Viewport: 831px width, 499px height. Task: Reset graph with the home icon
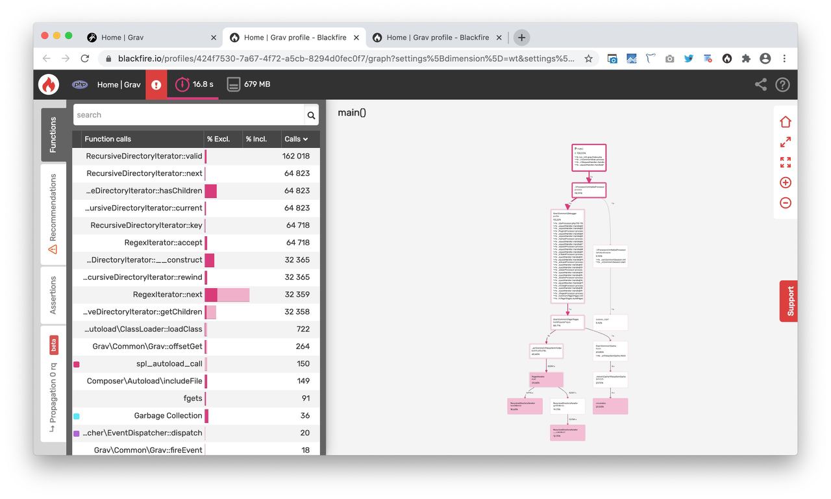(786, 121)
